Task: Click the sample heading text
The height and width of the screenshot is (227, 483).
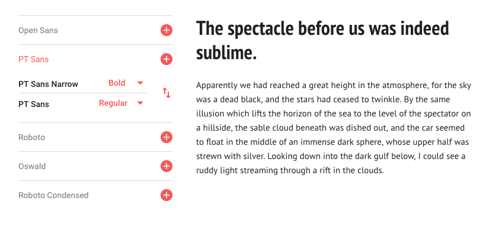Action: point(322,41)
